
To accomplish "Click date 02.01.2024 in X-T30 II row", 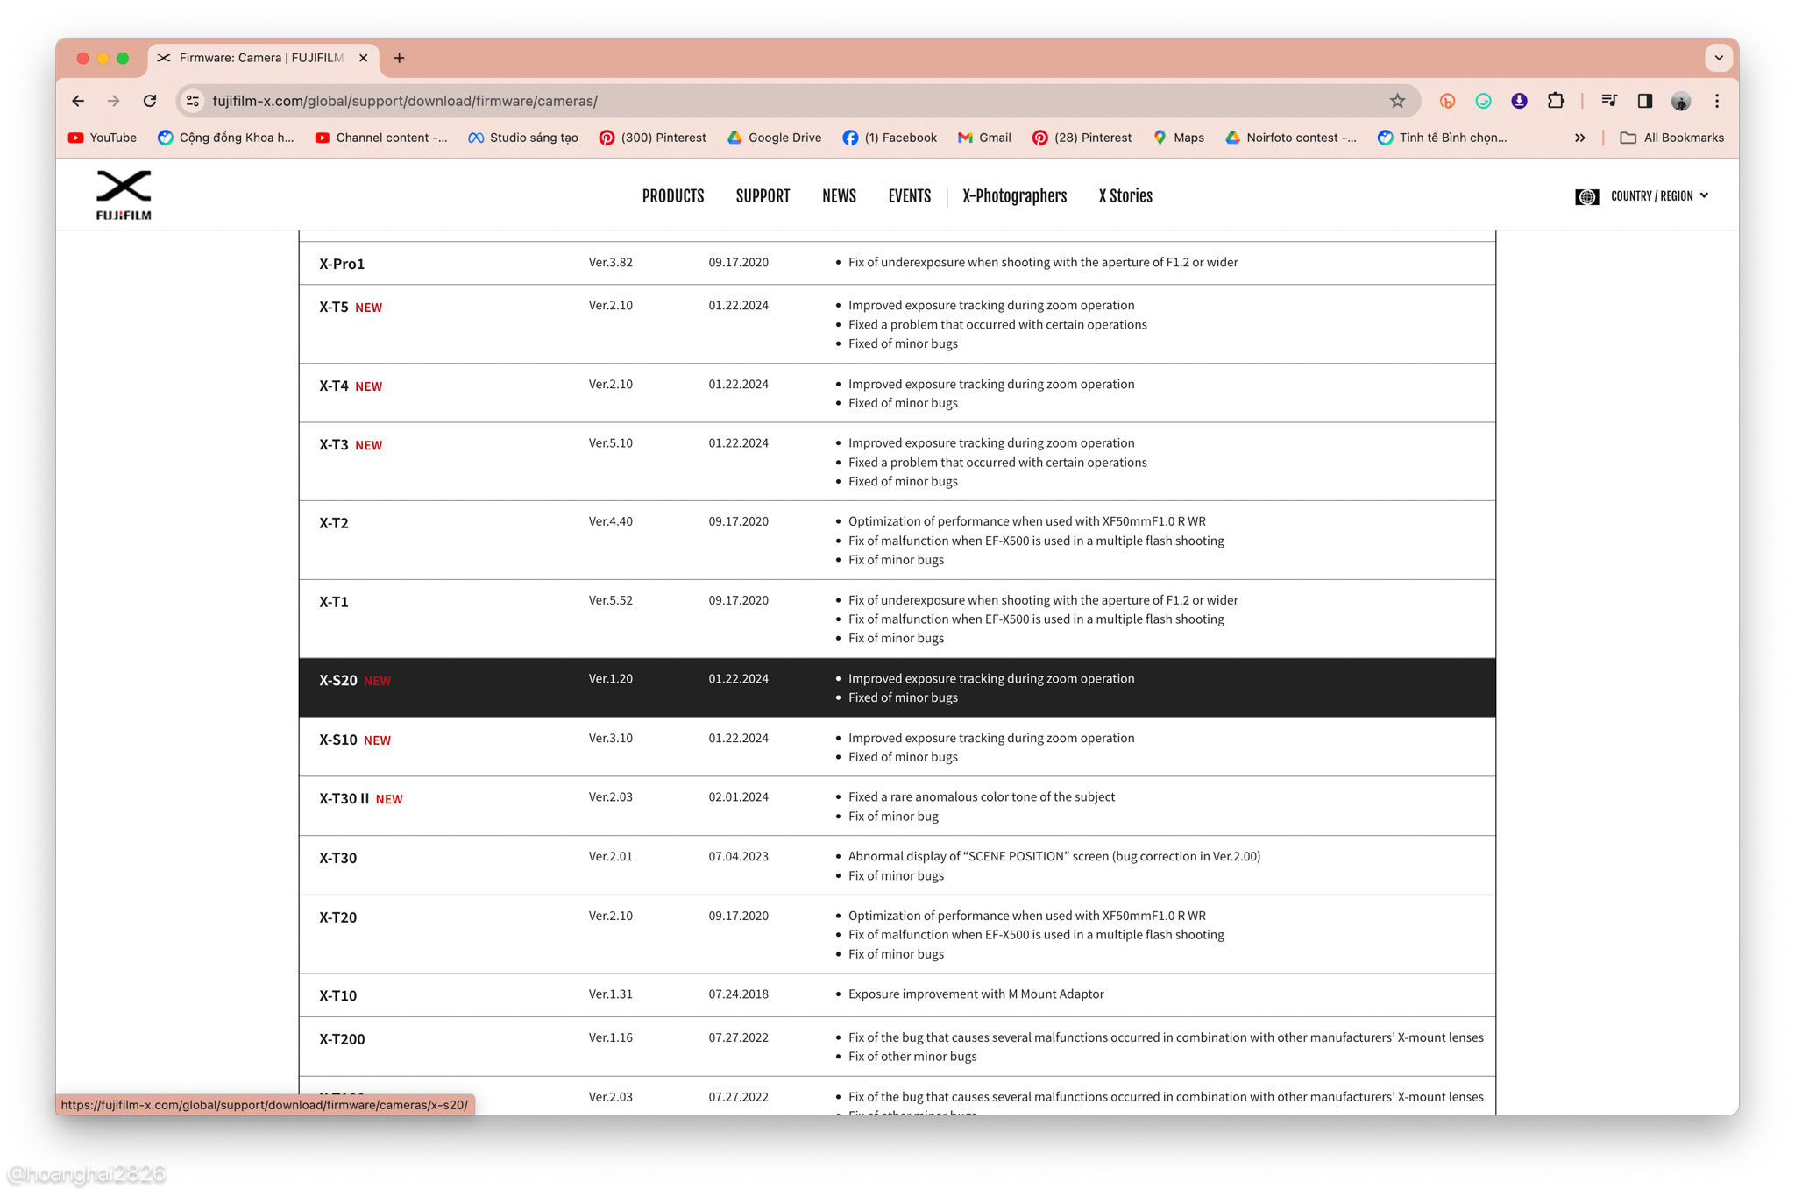I will [738, 796].
